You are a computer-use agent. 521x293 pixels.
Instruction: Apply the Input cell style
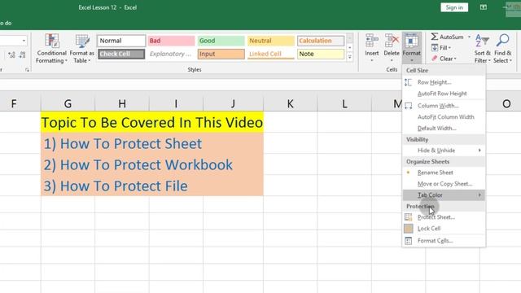click(x=221, y=55)
